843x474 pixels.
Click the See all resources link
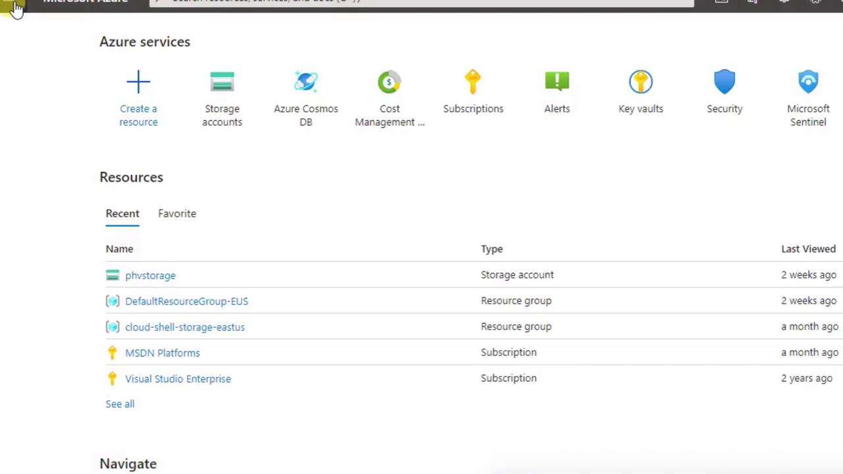click(x=120, y=404)
